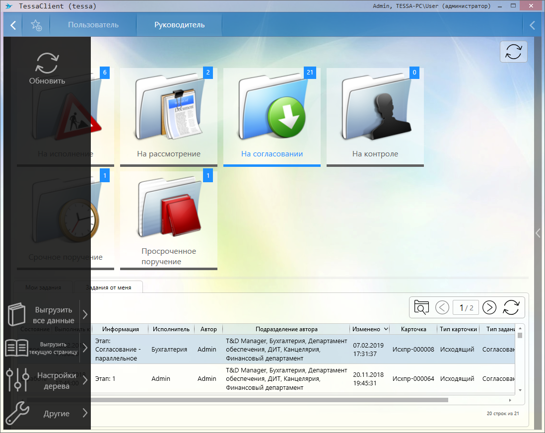Click the add-to-favorites star icon
This screenshot has height=433, width=545.
tap(36, 25)
